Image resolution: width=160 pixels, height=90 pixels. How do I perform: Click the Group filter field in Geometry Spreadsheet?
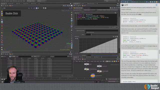(x=25, y=56)
